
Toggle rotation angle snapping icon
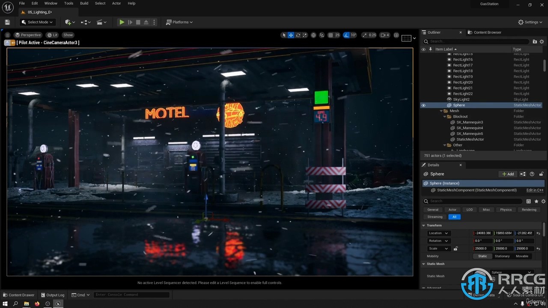coord(346,35)
